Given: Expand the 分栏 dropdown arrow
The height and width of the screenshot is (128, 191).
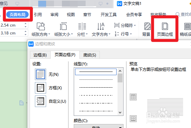Looking at the screenshot, I should (87, 34).
